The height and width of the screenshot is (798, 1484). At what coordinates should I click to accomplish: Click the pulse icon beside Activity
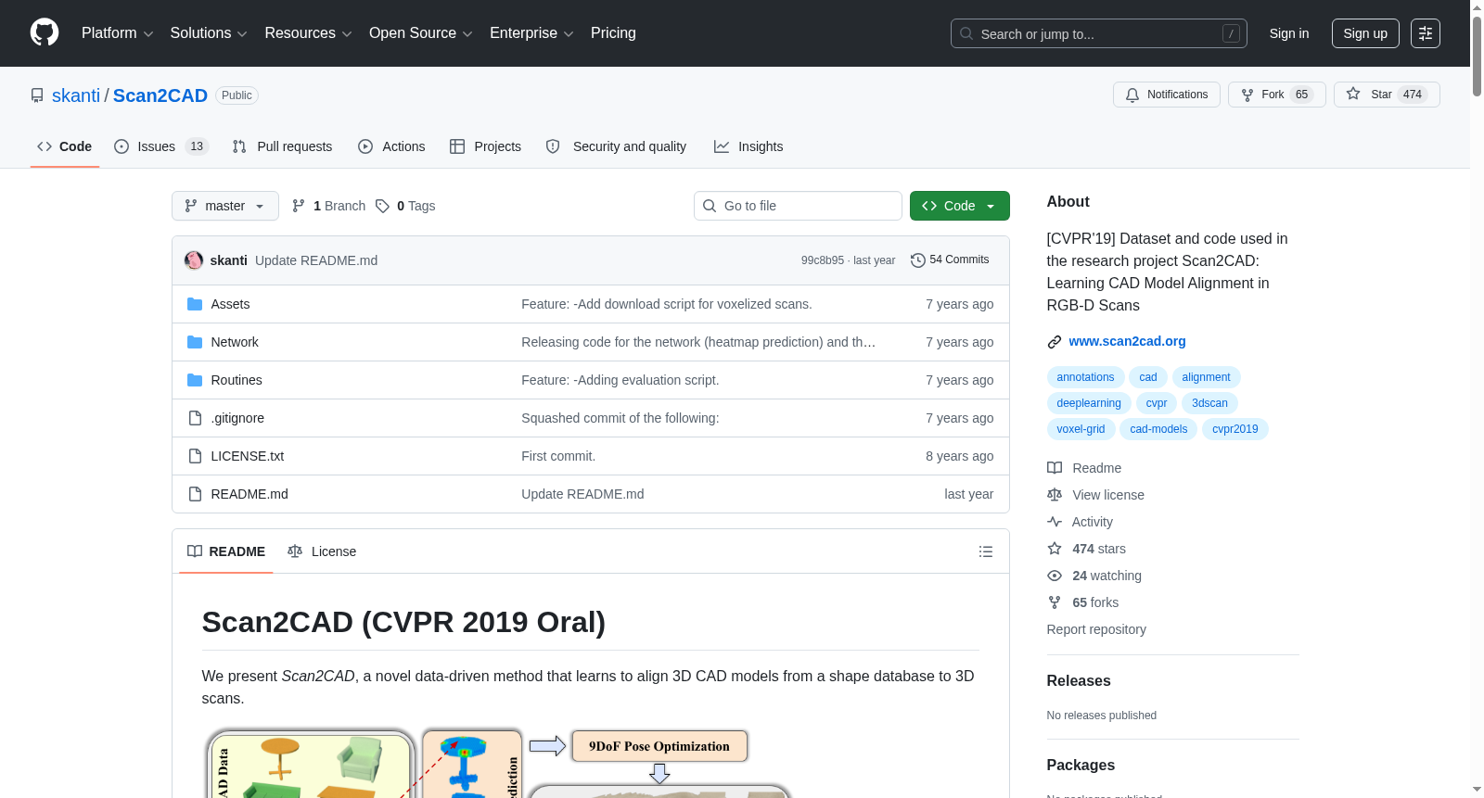[1055, 522]
